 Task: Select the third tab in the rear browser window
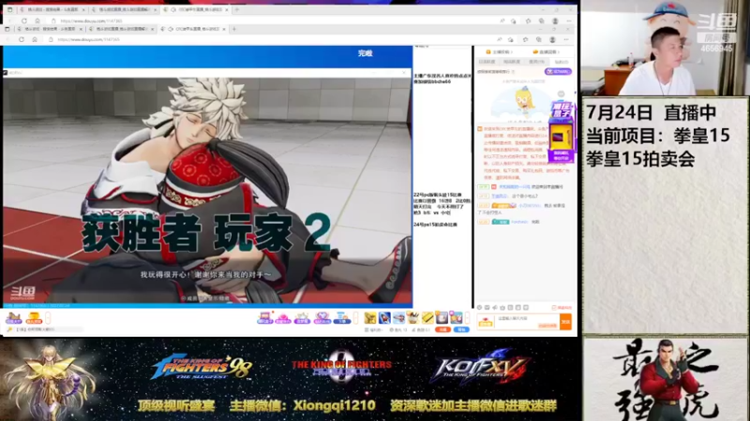196,9
